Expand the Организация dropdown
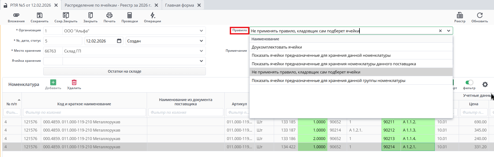 click(x=201, y=31)
